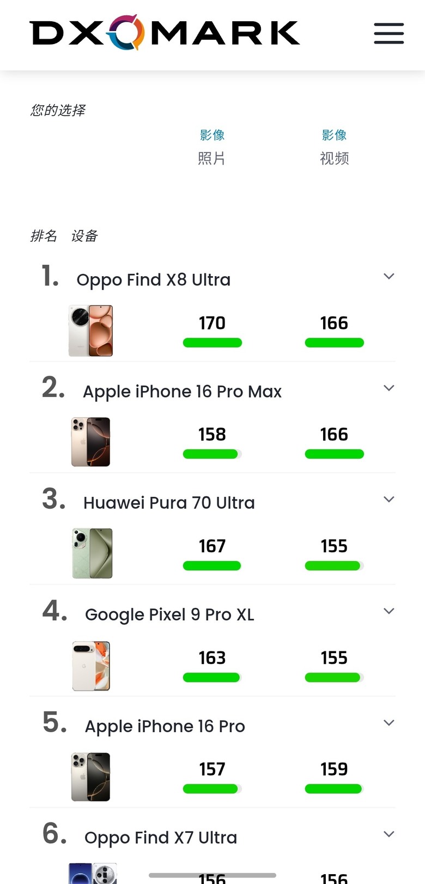This screenshot has width=425, height=884.
Task: Open iPhone 16 Pro Max phone image
Action: tap(90, 442)
